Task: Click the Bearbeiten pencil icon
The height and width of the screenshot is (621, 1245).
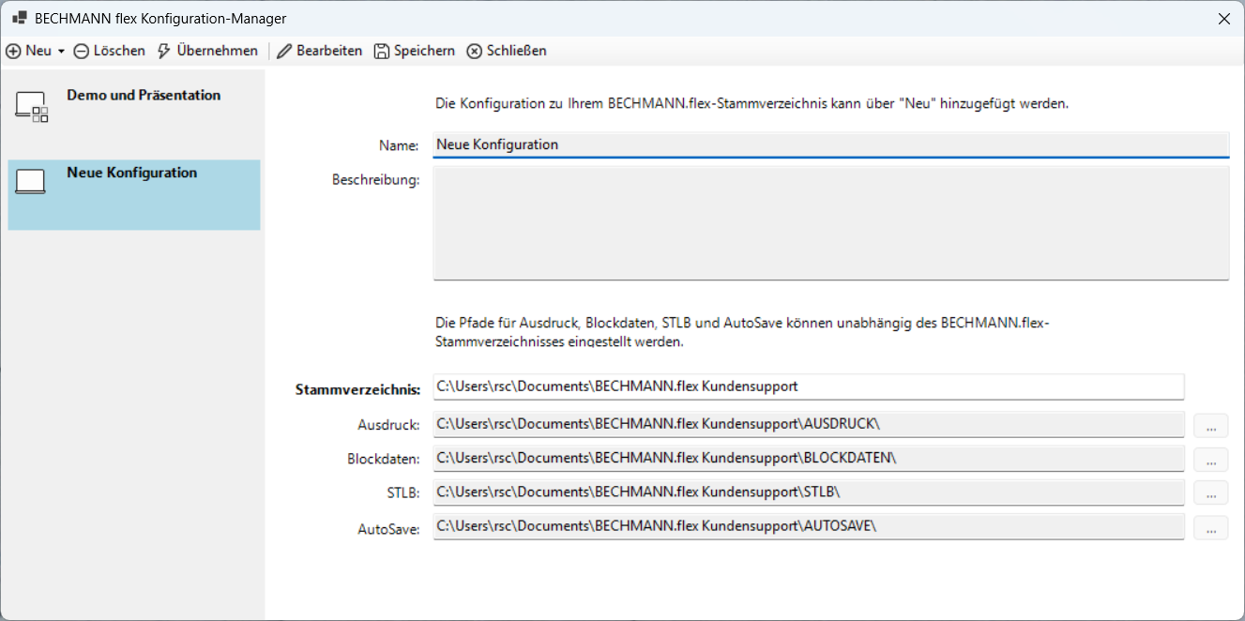Action: pos(284,51)
